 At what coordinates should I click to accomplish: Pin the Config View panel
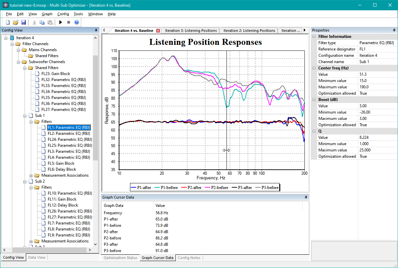96,30
